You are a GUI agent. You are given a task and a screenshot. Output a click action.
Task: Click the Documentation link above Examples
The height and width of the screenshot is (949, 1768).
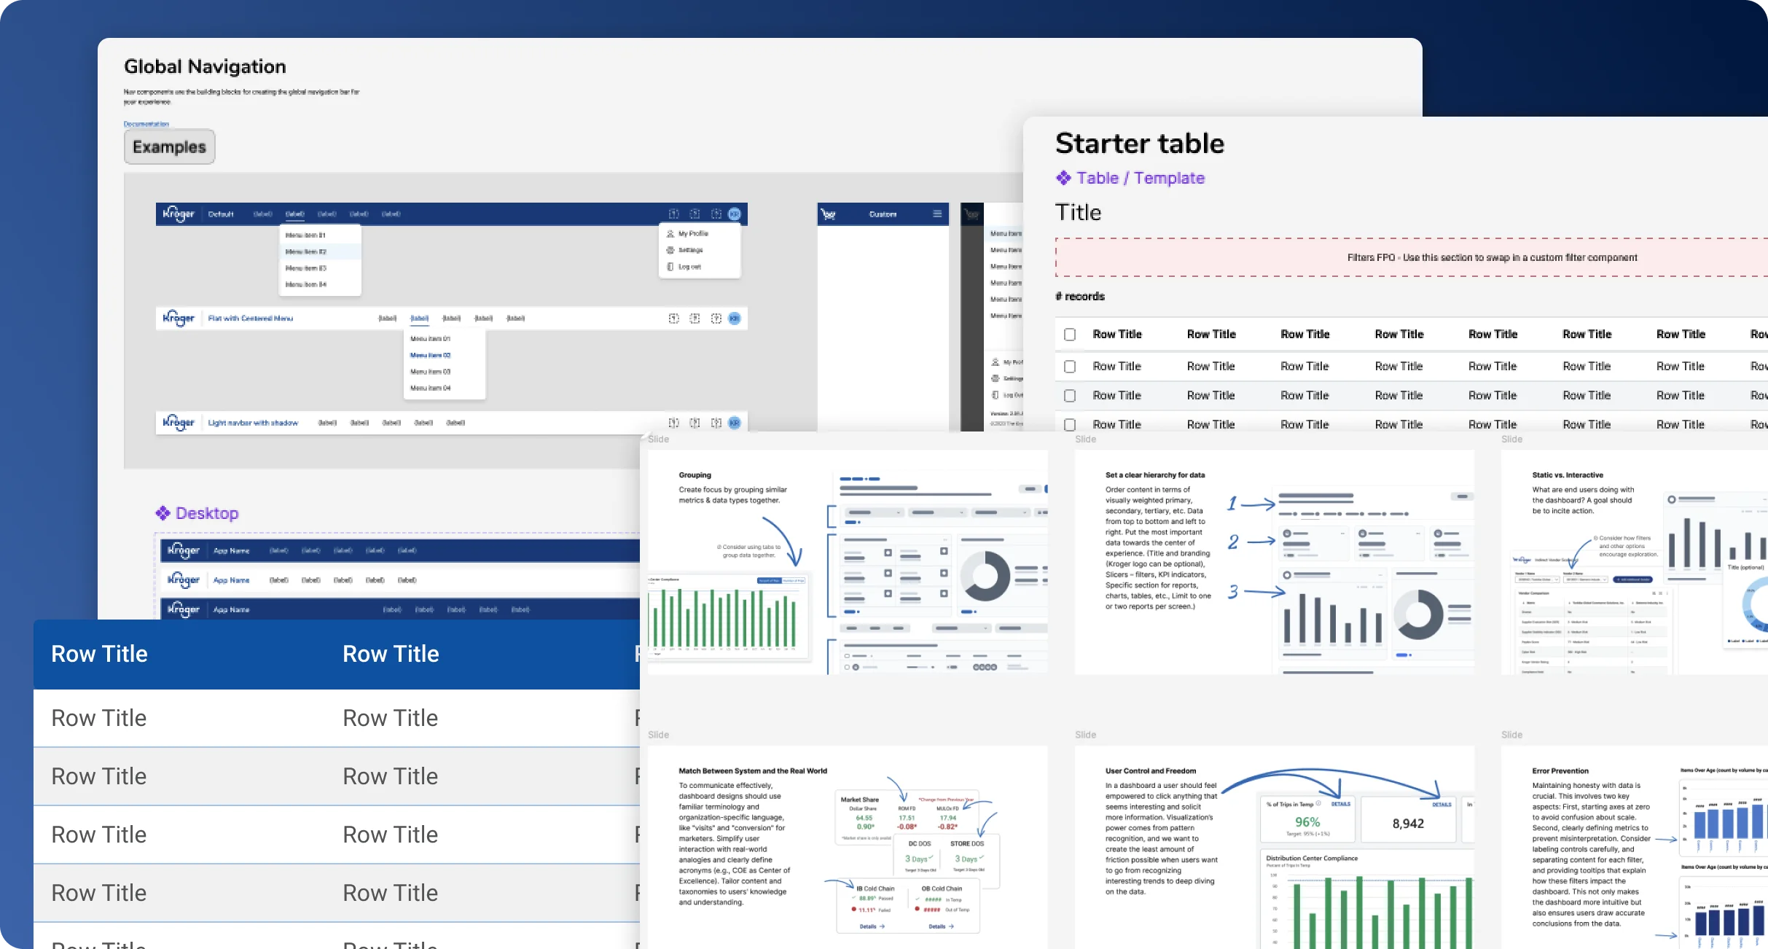(146, 123)
